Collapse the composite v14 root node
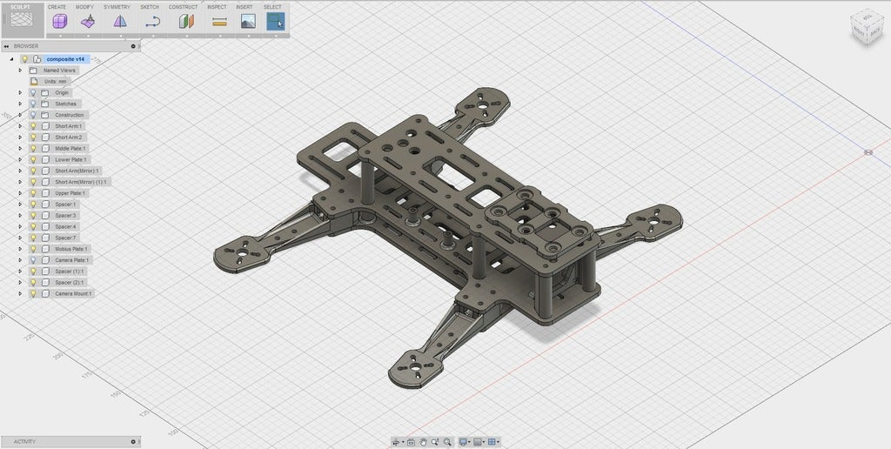This screenshot has width=891, height=449. click(x=12, y=59)
